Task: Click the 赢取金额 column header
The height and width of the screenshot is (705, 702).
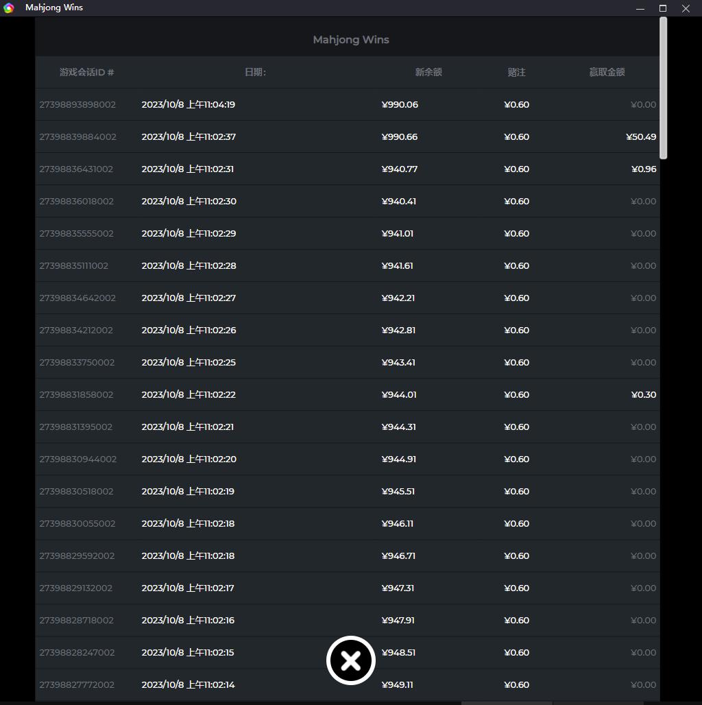Action: point(607,72)
